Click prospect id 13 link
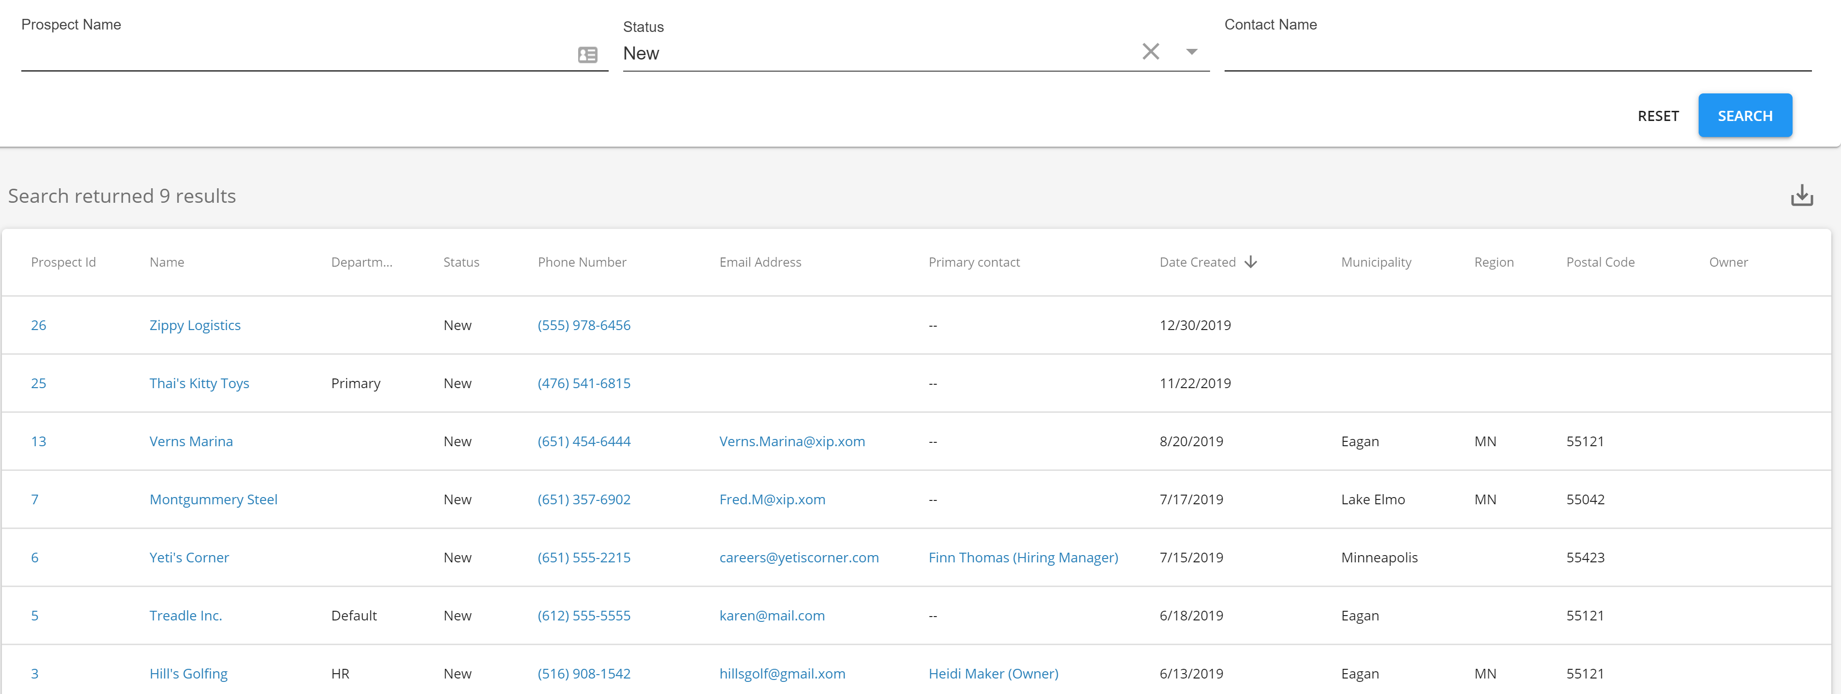 tap(39, 441)
